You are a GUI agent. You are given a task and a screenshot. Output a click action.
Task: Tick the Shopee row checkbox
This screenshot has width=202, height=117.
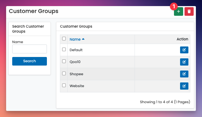tap(64, 74)
